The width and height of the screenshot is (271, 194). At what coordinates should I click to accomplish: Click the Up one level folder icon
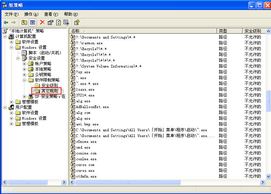(24, 23)
